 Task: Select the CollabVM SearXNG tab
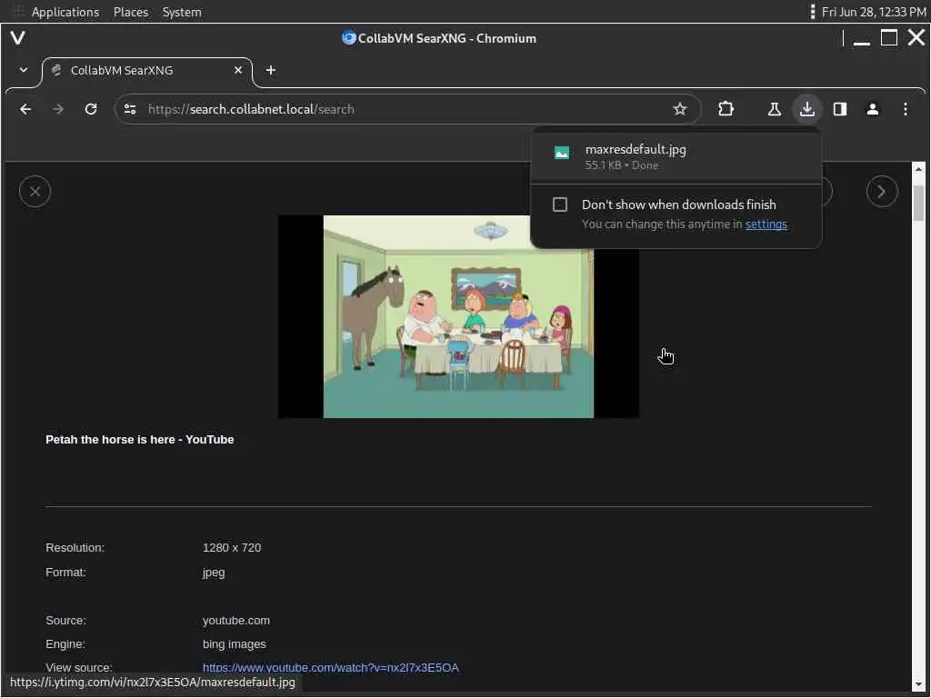(x=147, y=71)
